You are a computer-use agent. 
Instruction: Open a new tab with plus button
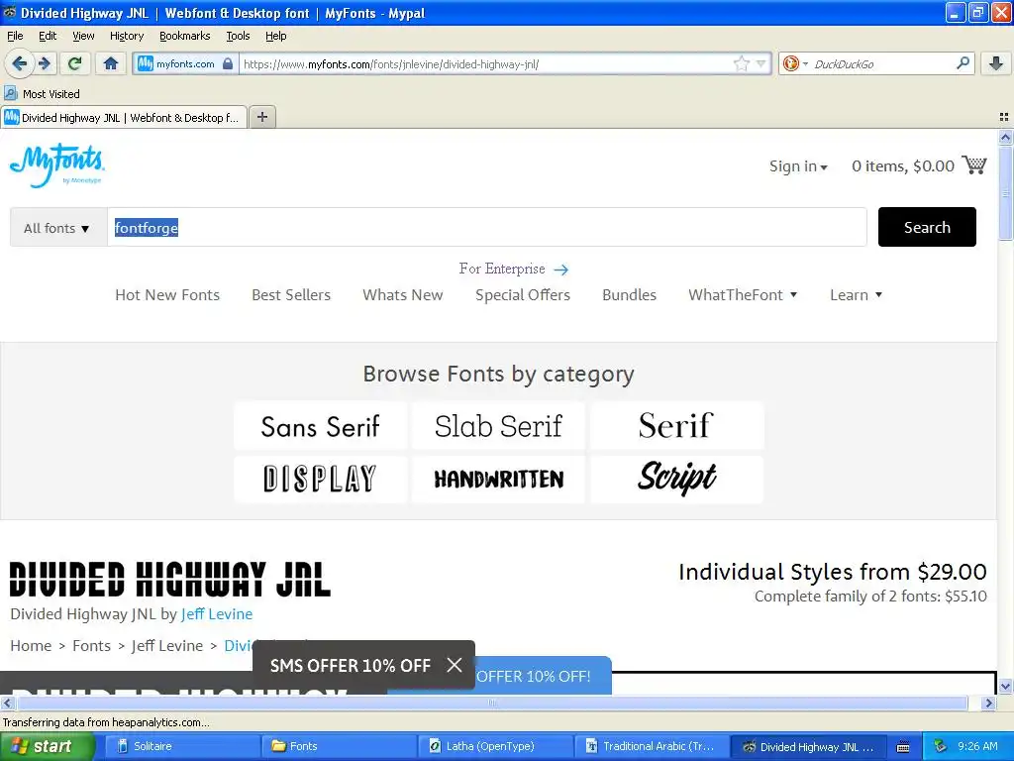coord(261,117)
